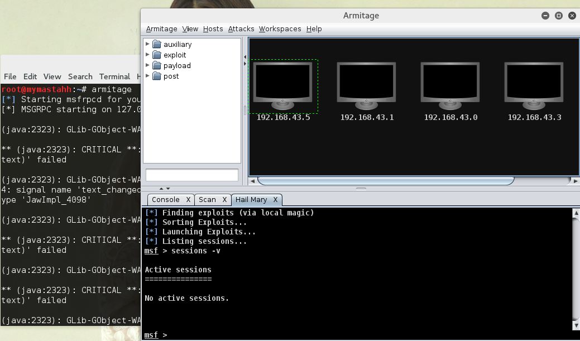The width and height of the screenshot is (580, 341).
Task: Switch to the Console tab
Action: pos(165,200)
